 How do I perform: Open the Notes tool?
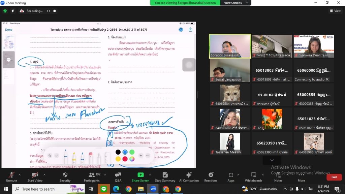pyautogui.click(x=278, y=177)
